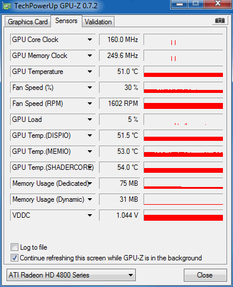Maximize the GPU-Z window
The width and height of the screenshot is (233, 287).
195,4
